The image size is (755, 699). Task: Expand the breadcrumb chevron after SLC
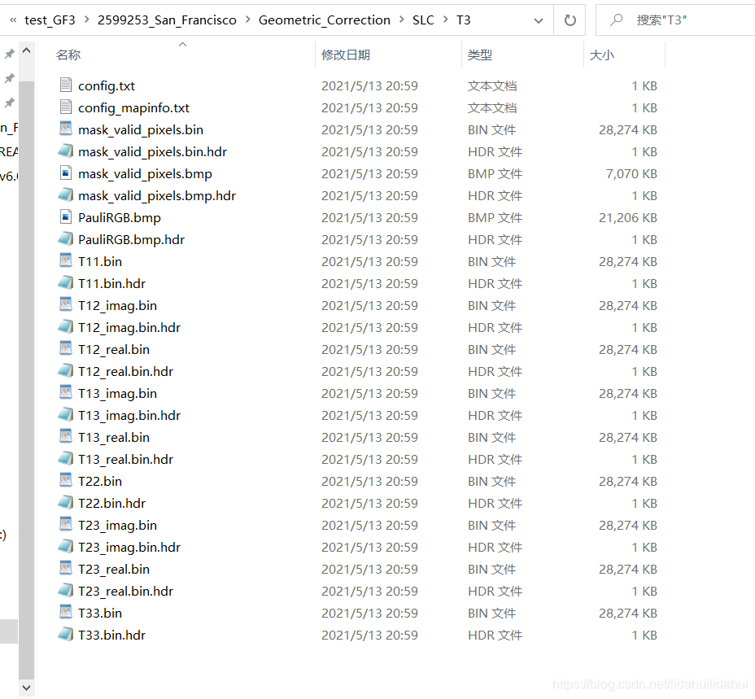tap(445, 20)
